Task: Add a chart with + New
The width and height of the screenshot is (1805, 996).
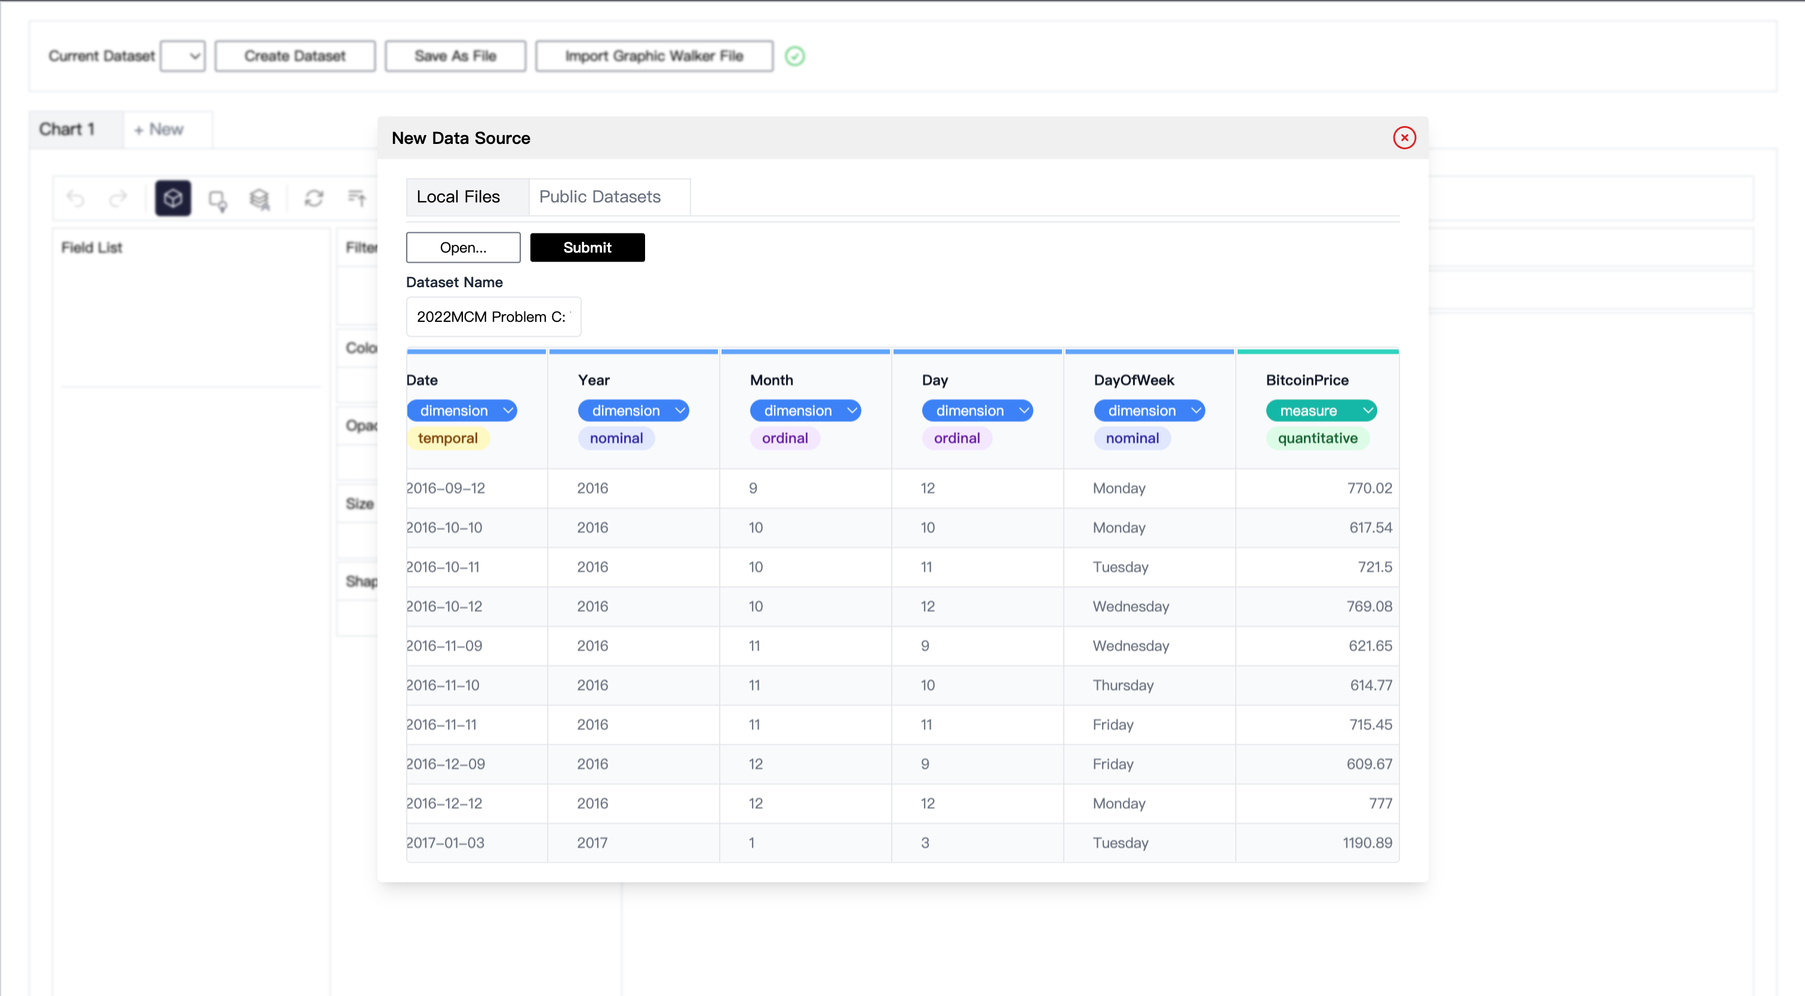Action: 159,130
